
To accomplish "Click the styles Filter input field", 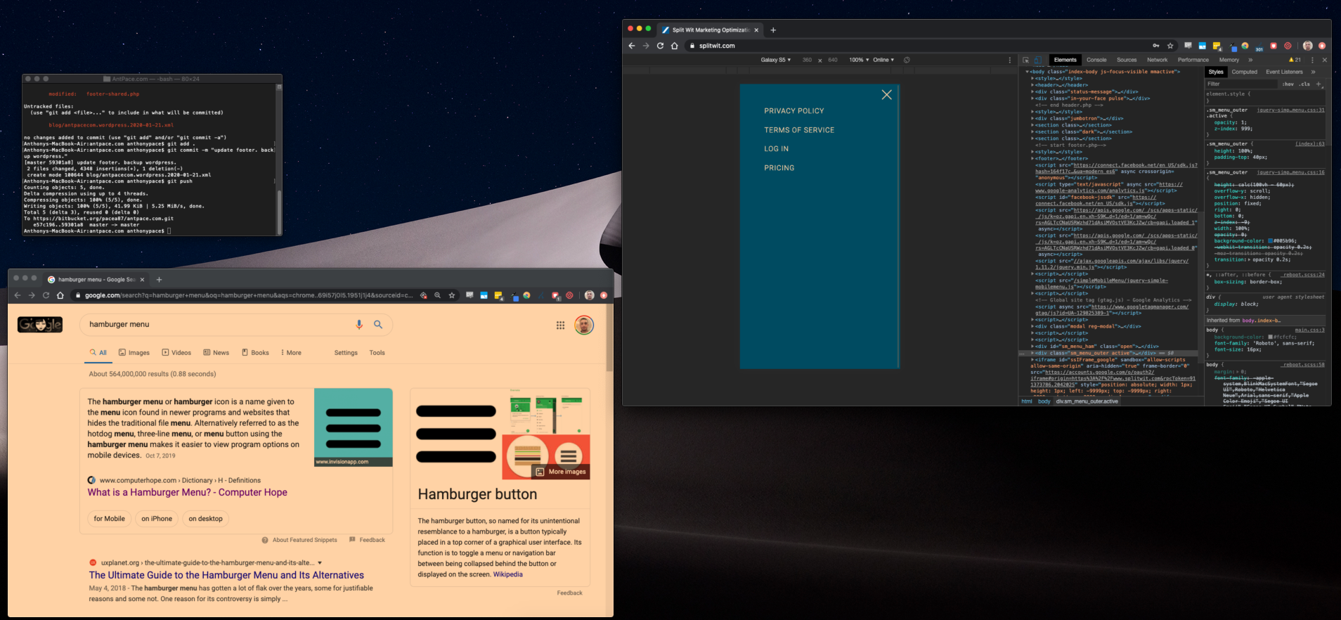I will 1241,84.
